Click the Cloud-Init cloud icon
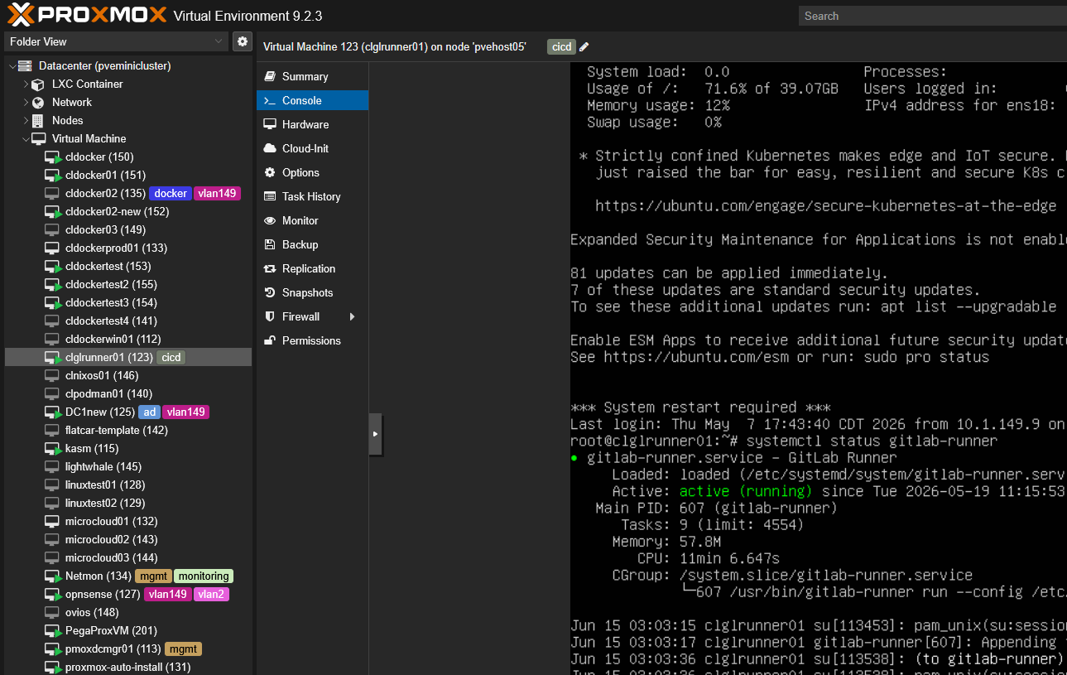 269,148
